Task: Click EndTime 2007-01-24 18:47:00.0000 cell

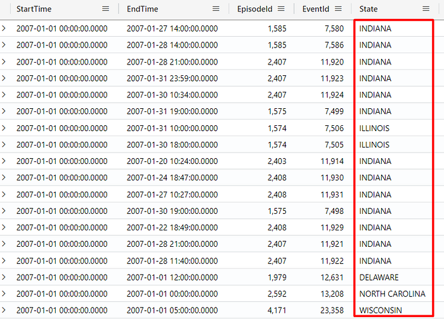Action: coord(172,177)
